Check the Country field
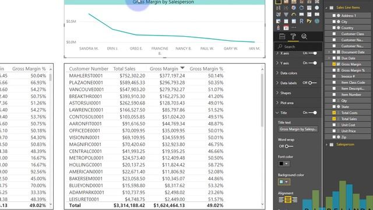Viewport: 373px width, 210px height. click(334, 28)
